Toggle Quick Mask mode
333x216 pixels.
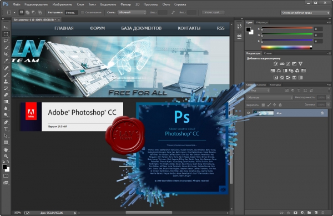(x=6, y=176)
